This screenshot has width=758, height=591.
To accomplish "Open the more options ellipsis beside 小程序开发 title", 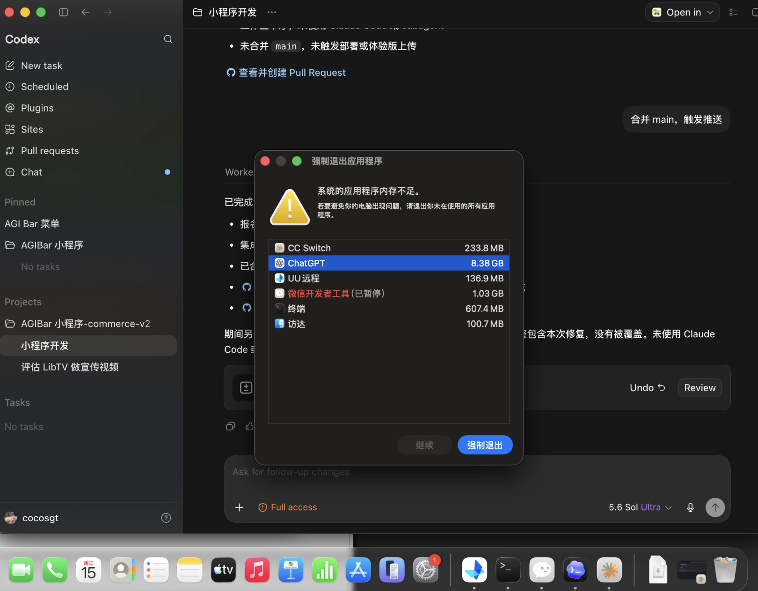I will point(272,12).
